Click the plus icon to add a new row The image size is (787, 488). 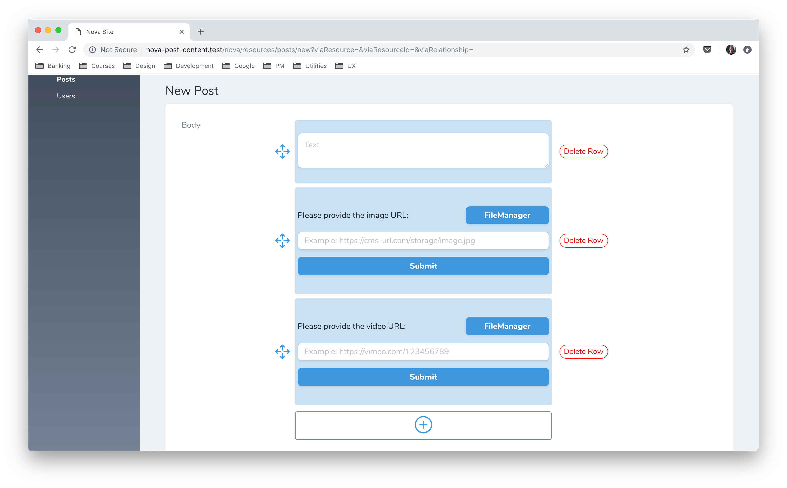click(423, 425)
